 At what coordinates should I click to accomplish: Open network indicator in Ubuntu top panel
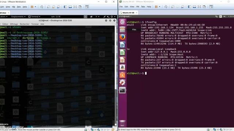[216, 16]
